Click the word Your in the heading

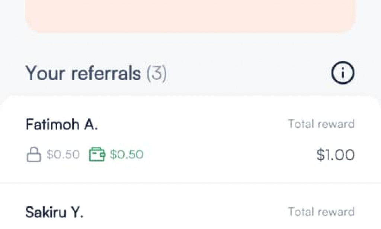[45, 74]
